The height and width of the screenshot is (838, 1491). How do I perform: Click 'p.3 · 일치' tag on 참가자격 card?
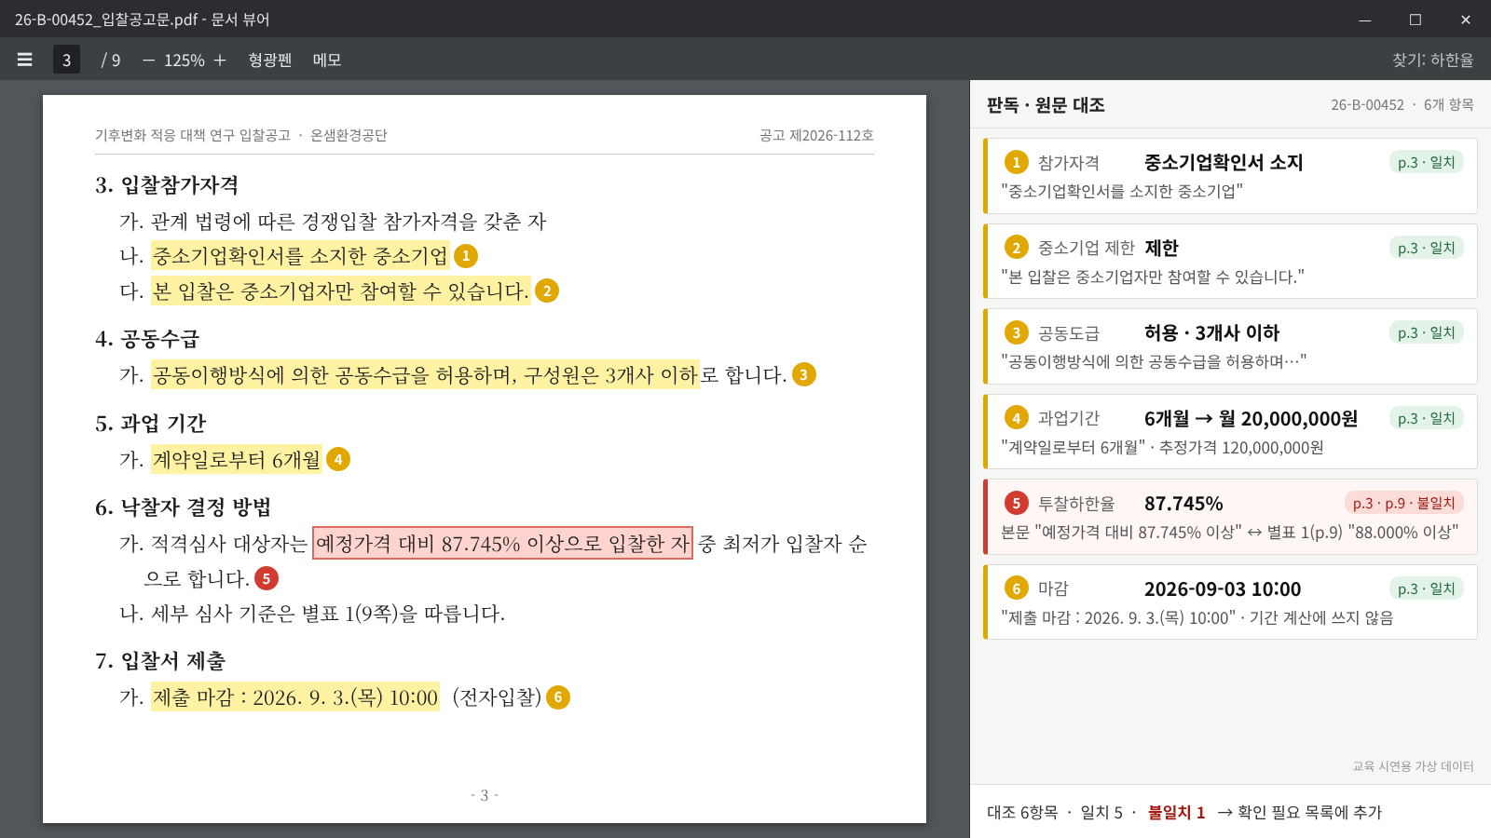point(1426,162)
